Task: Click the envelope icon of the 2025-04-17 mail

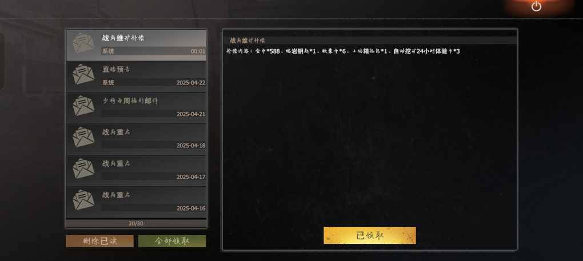Action: click(x=83, y=168)
